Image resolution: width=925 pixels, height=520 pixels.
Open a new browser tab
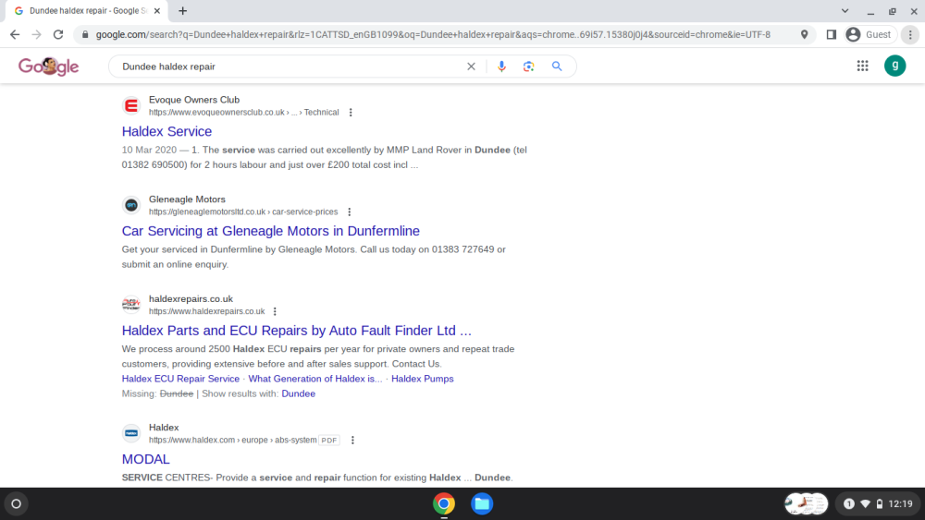point(183,10)
